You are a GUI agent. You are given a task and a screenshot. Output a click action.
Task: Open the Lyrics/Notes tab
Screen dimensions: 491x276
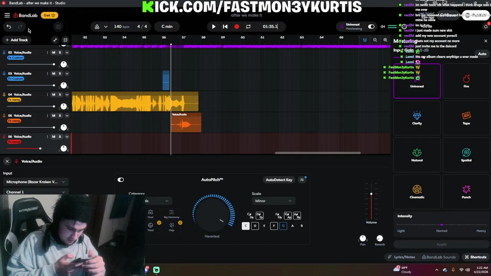point(401,257)
